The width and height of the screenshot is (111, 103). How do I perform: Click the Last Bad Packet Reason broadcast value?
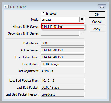[63, 94]
